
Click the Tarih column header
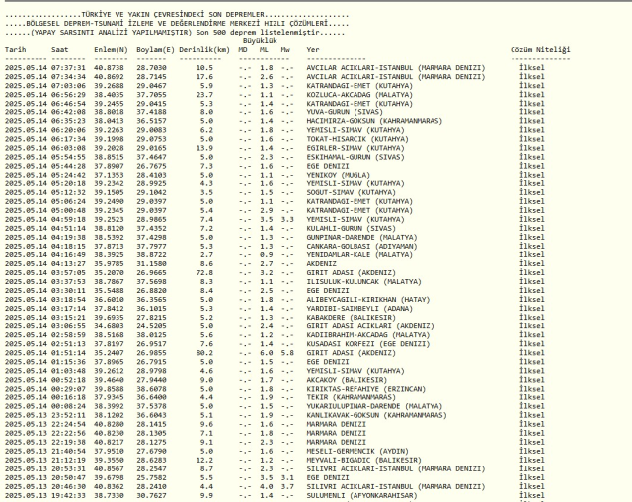16,48
